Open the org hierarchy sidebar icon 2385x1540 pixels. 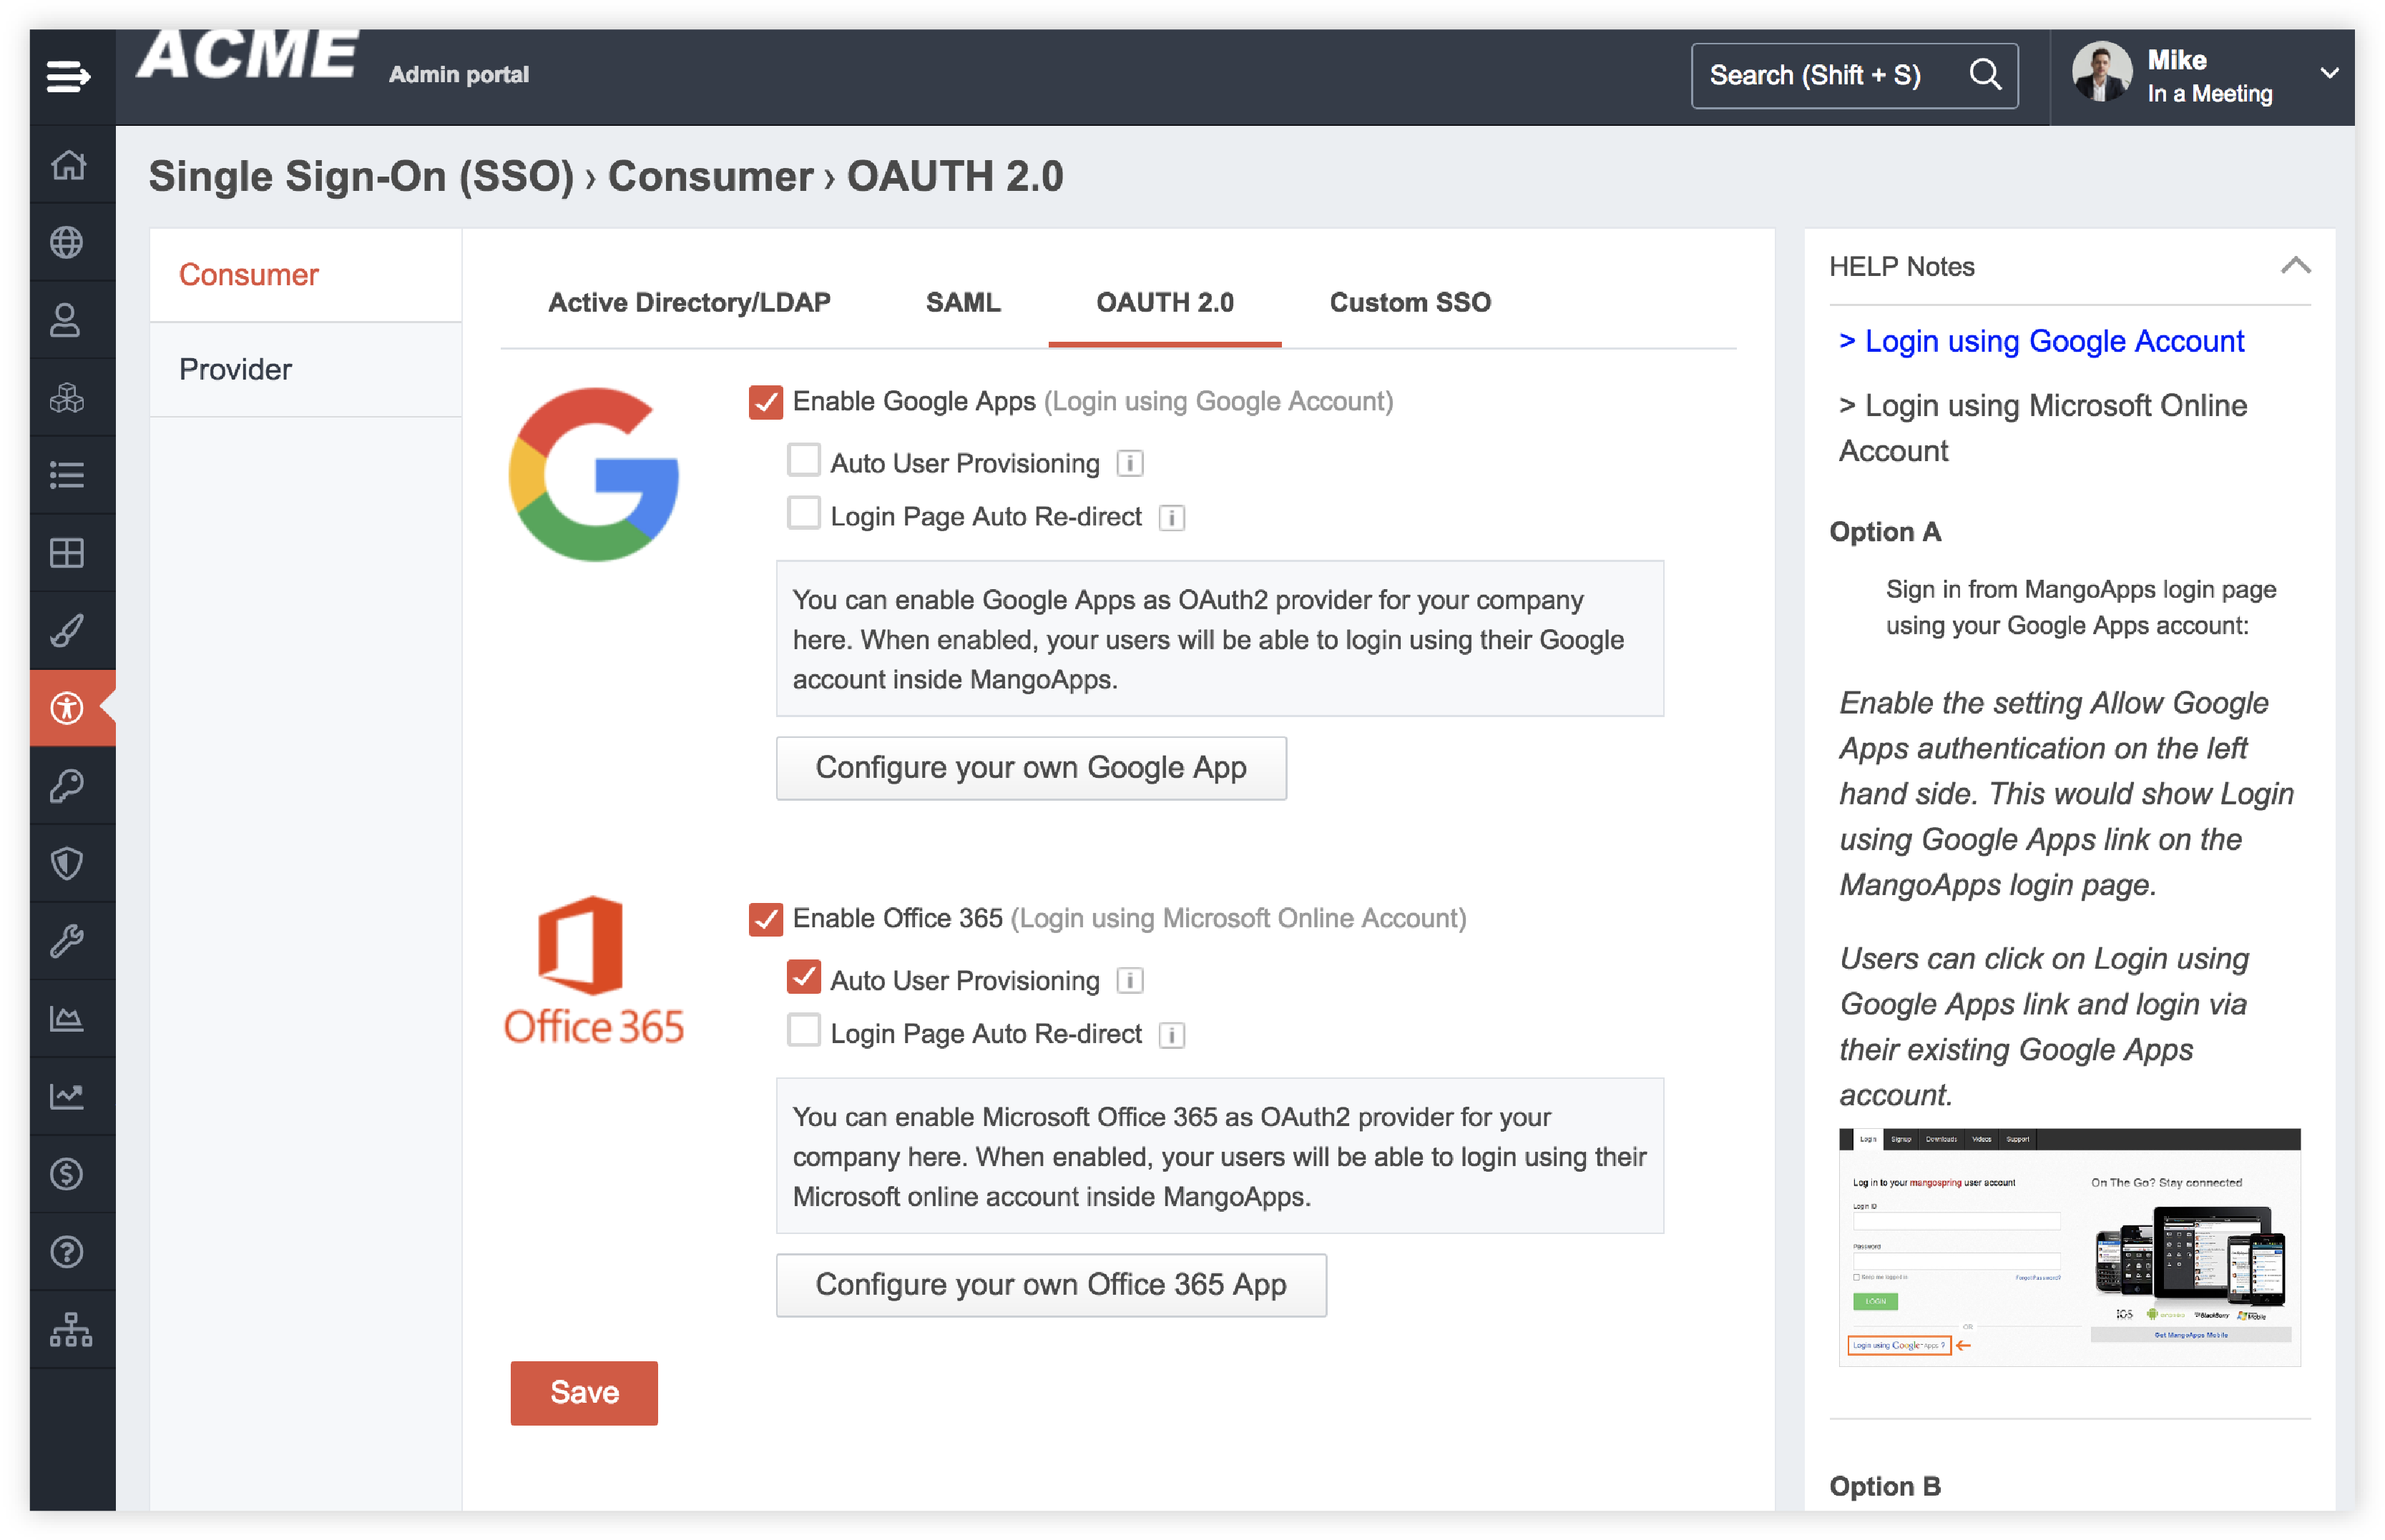pyautogui.click(x=71, y=1330)
